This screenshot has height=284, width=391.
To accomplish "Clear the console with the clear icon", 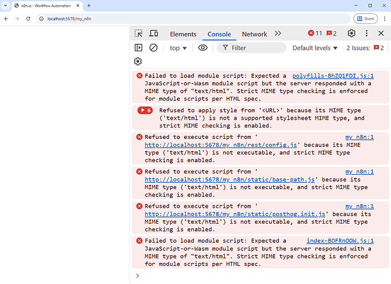I will 154,48.
